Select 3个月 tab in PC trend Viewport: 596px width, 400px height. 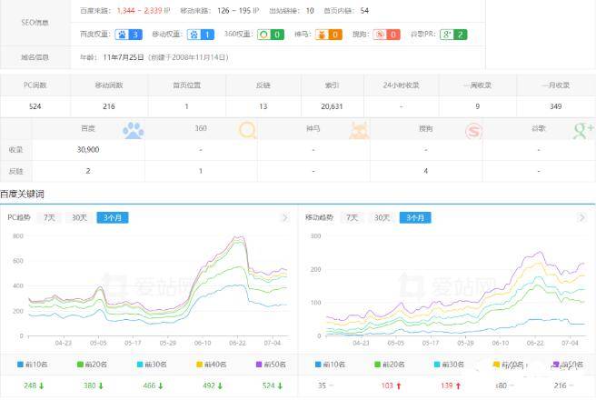click(x=113, y=217)
